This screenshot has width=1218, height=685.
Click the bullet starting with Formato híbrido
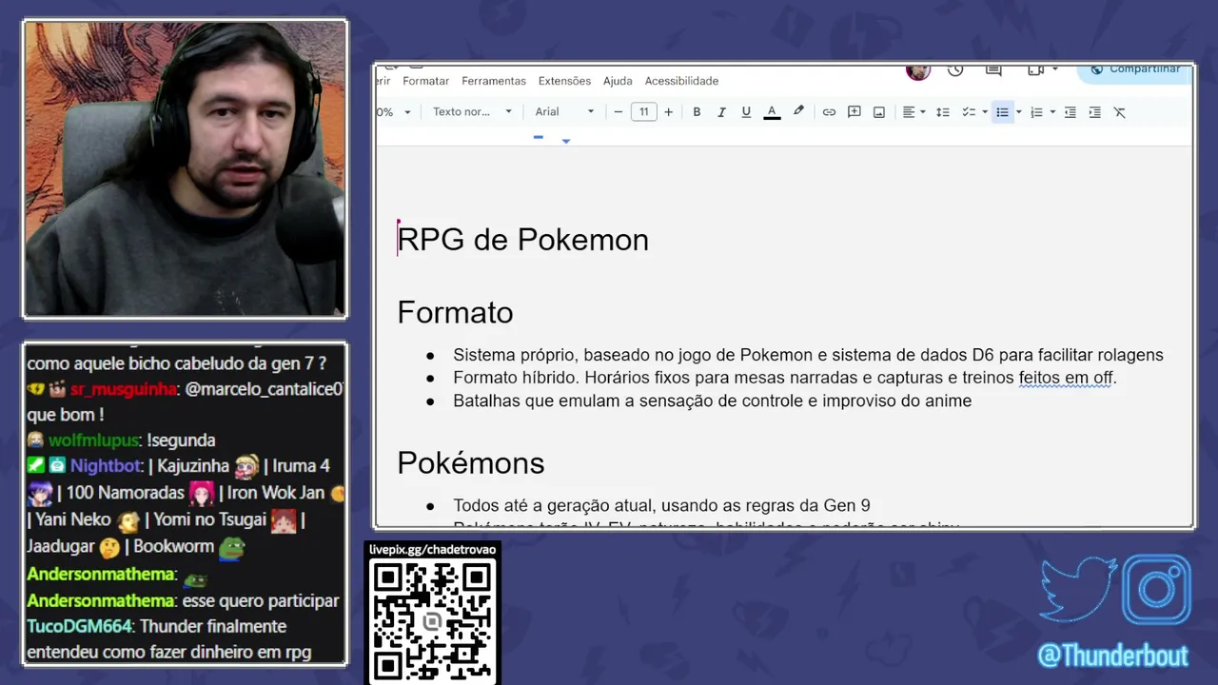coord(785,378)
